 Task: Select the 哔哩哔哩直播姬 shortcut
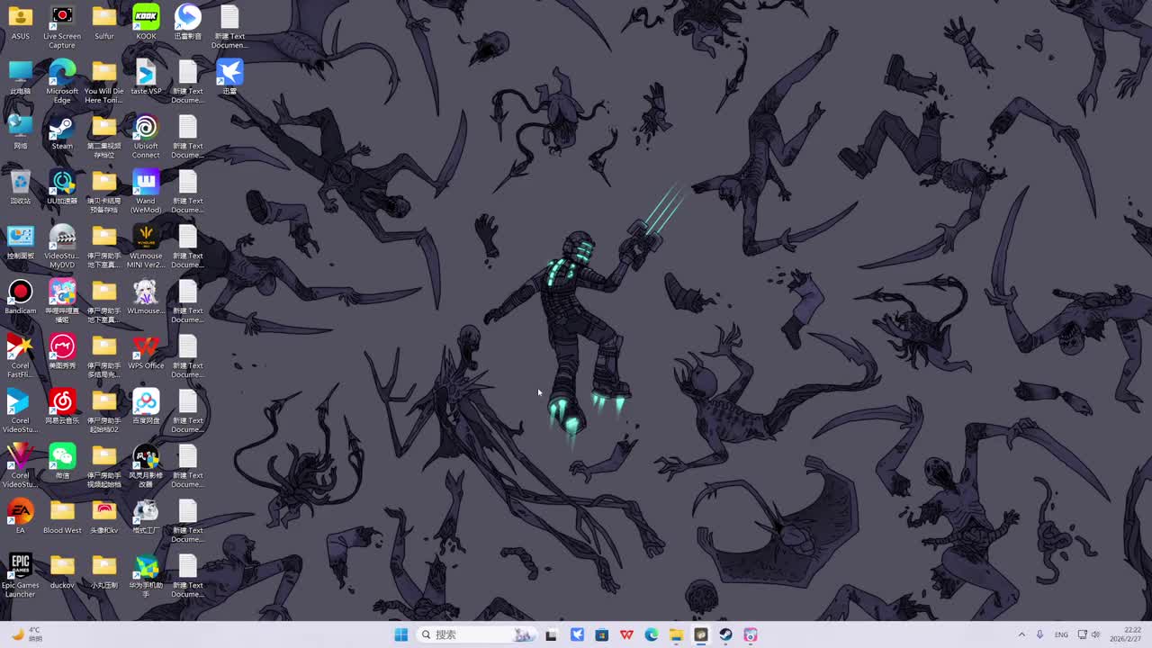(x=62, y=301)
